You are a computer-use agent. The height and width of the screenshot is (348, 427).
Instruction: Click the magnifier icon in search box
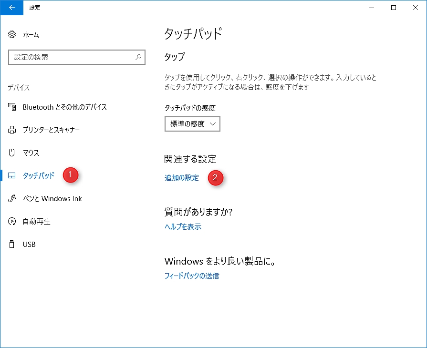(x=138, y=57)
